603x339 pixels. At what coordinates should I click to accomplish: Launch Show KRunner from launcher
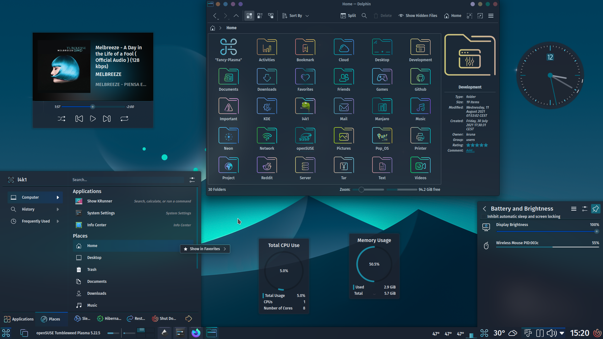133,201
